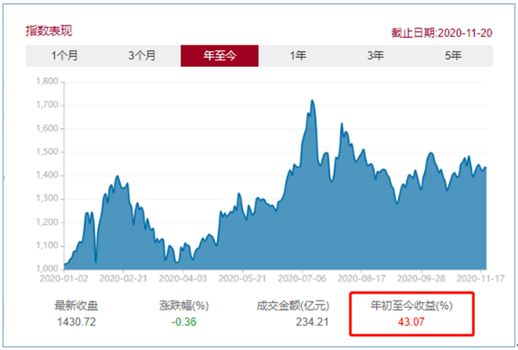This screenshot has width=518, height=350.
Task: Click the 1,500 y-axis label
Action: point(47,152)
